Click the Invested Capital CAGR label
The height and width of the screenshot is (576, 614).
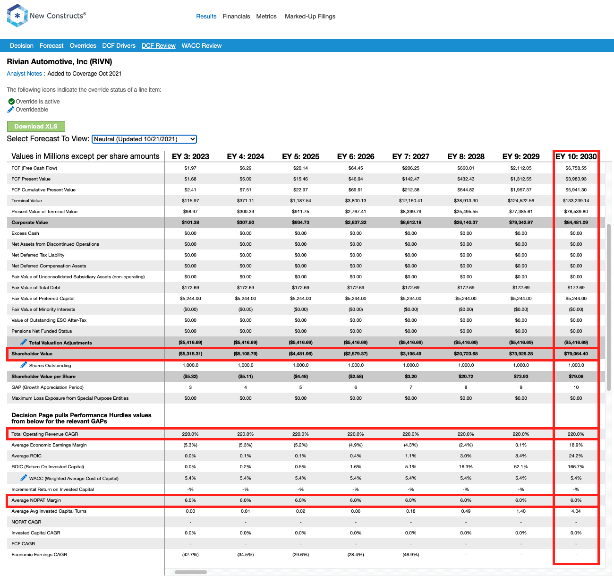click(x=36, y=533)
